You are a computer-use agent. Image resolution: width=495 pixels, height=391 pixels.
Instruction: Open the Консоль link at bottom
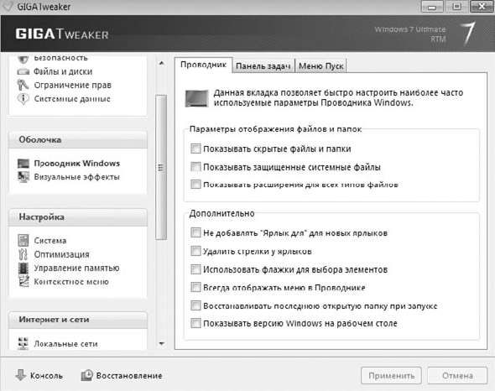coord(39,376)
